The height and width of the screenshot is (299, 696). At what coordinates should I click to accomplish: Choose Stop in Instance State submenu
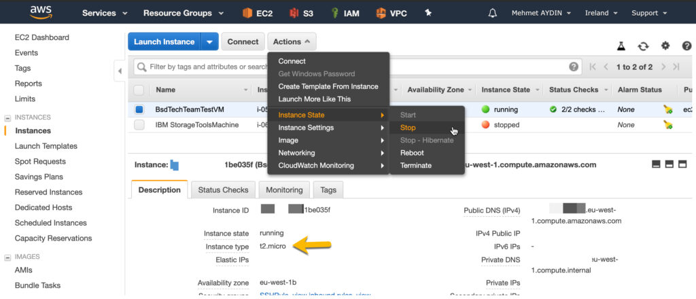click(427, 128)
